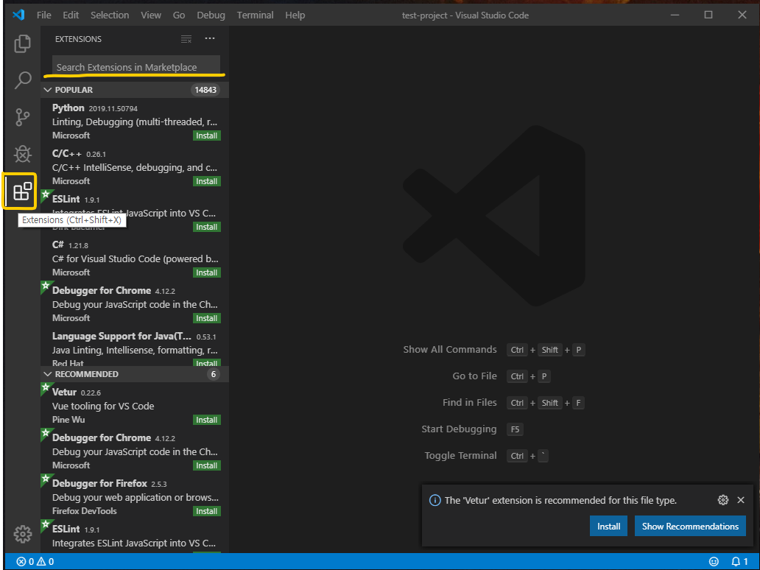Click the Find in Files hint text

tap(470, 402)
